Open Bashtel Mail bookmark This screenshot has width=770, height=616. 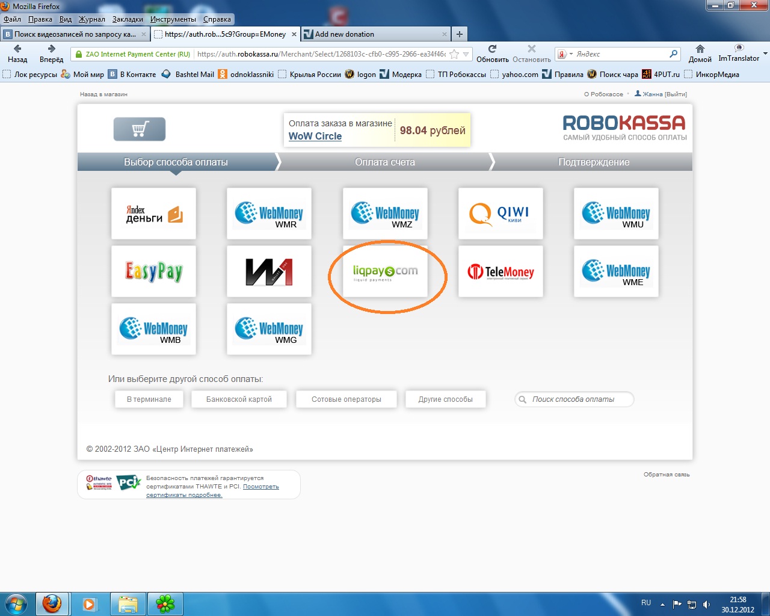[188, 75]
